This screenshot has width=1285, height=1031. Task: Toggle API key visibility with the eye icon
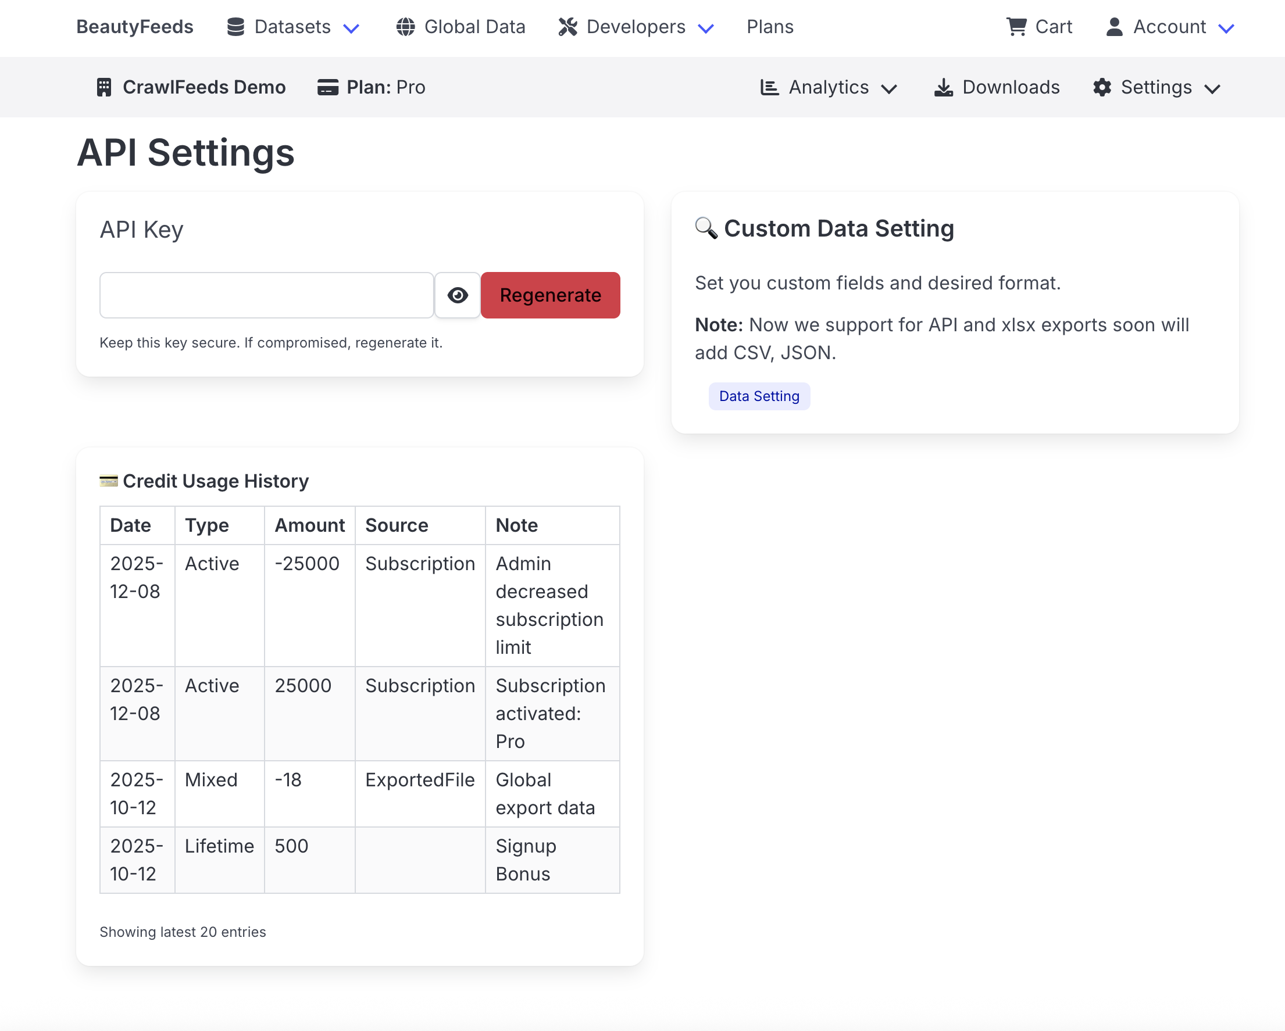457,294
